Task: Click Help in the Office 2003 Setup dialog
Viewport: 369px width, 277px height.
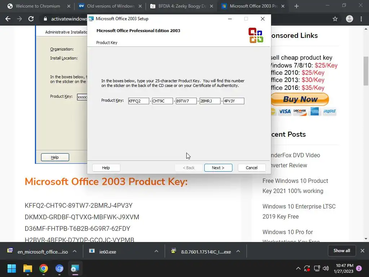Action: (106, 168)
